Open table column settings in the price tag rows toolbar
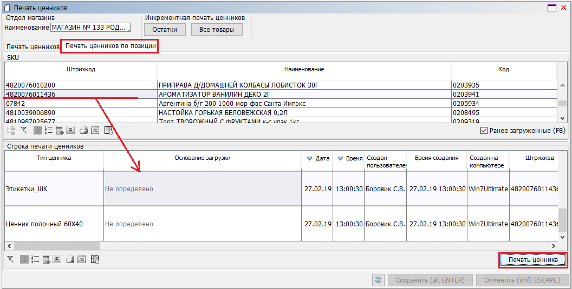The image size is (572, 289). [x=95, y=259]
